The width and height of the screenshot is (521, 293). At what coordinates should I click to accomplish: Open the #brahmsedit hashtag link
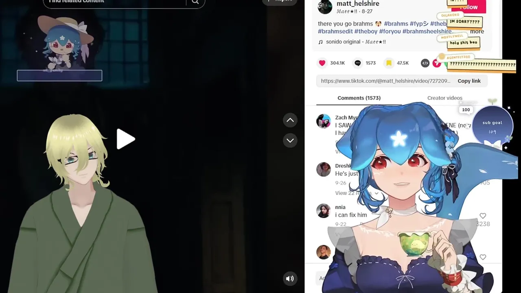tap(335, 31)
